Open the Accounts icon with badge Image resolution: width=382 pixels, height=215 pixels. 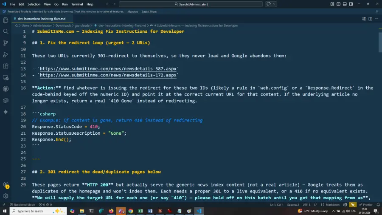[x=6, y=185]
